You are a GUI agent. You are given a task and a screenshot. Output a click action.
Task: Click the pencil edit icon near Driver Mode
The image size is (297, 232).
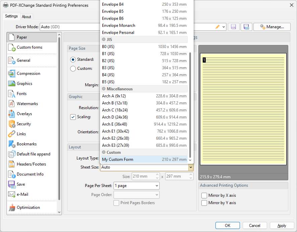point(217,27)
